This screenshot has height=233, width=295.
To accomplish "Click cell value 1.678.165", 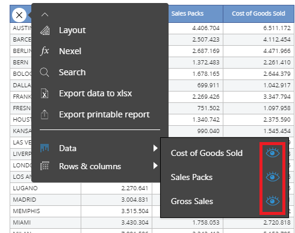I will coord(206,74).
